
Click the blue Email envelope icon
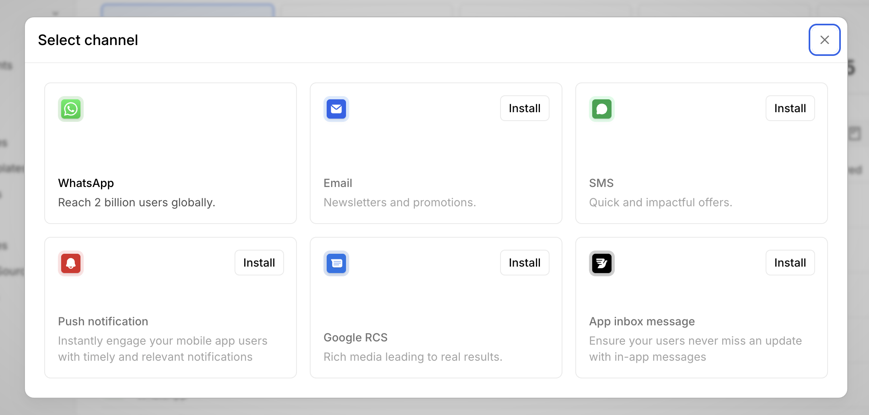pos(336,109)
